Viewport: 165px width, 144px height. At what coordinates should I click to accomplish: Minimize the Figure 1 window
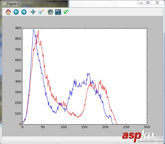click(x=141, y=3)
